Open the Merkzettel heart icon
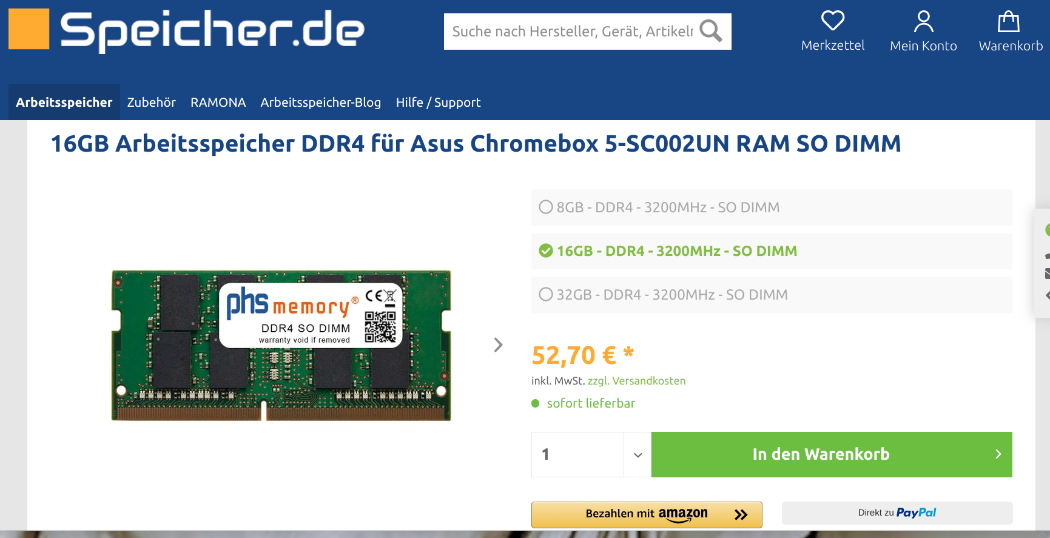Viewport: 1050px width, 538px height. 833,21
